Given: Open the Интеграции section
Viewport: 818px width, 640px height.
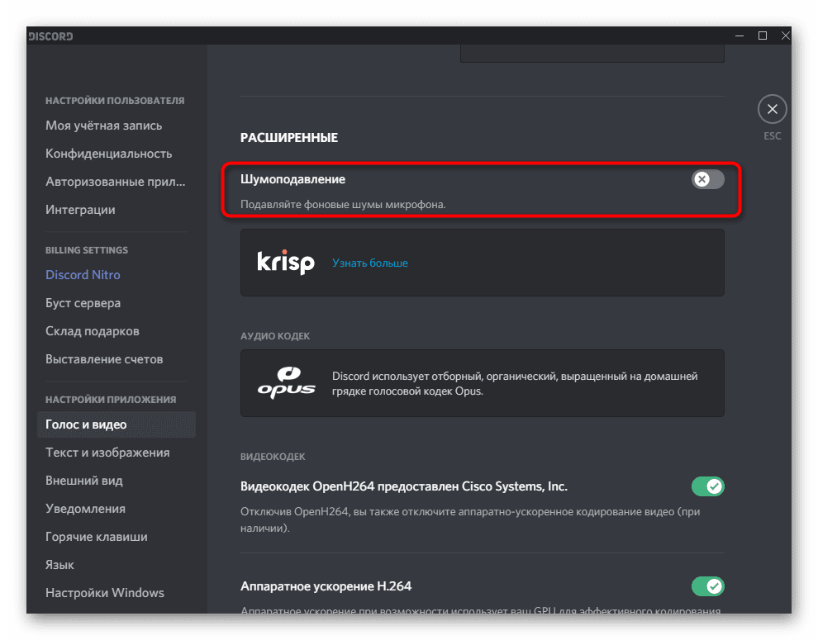Looking at the screenshot, I should tap(80, 210).
